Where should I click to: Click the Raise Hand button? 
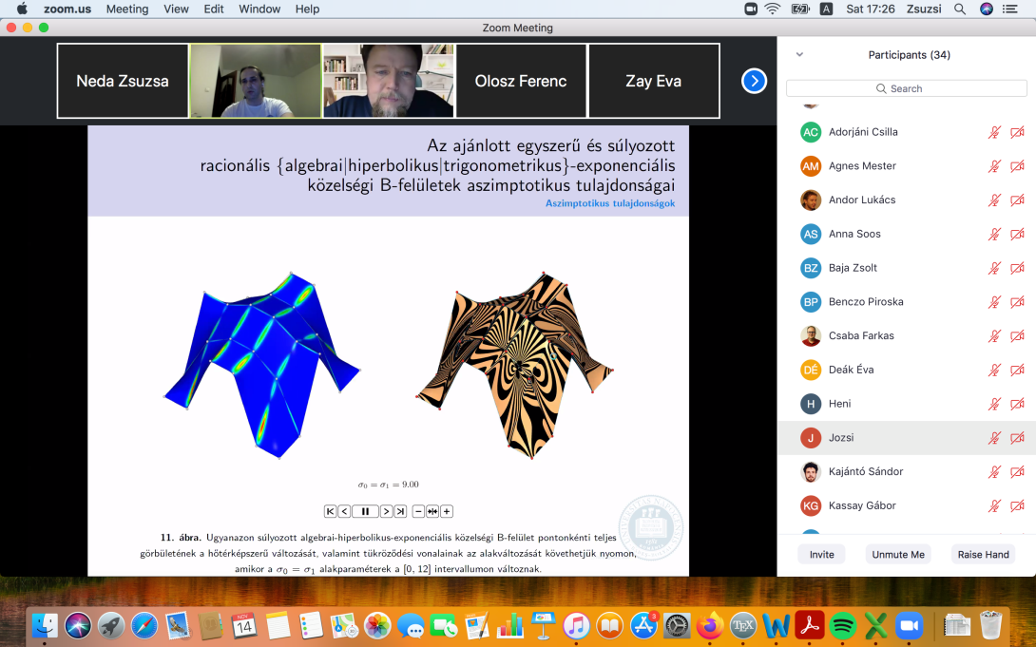coord(983,554)
